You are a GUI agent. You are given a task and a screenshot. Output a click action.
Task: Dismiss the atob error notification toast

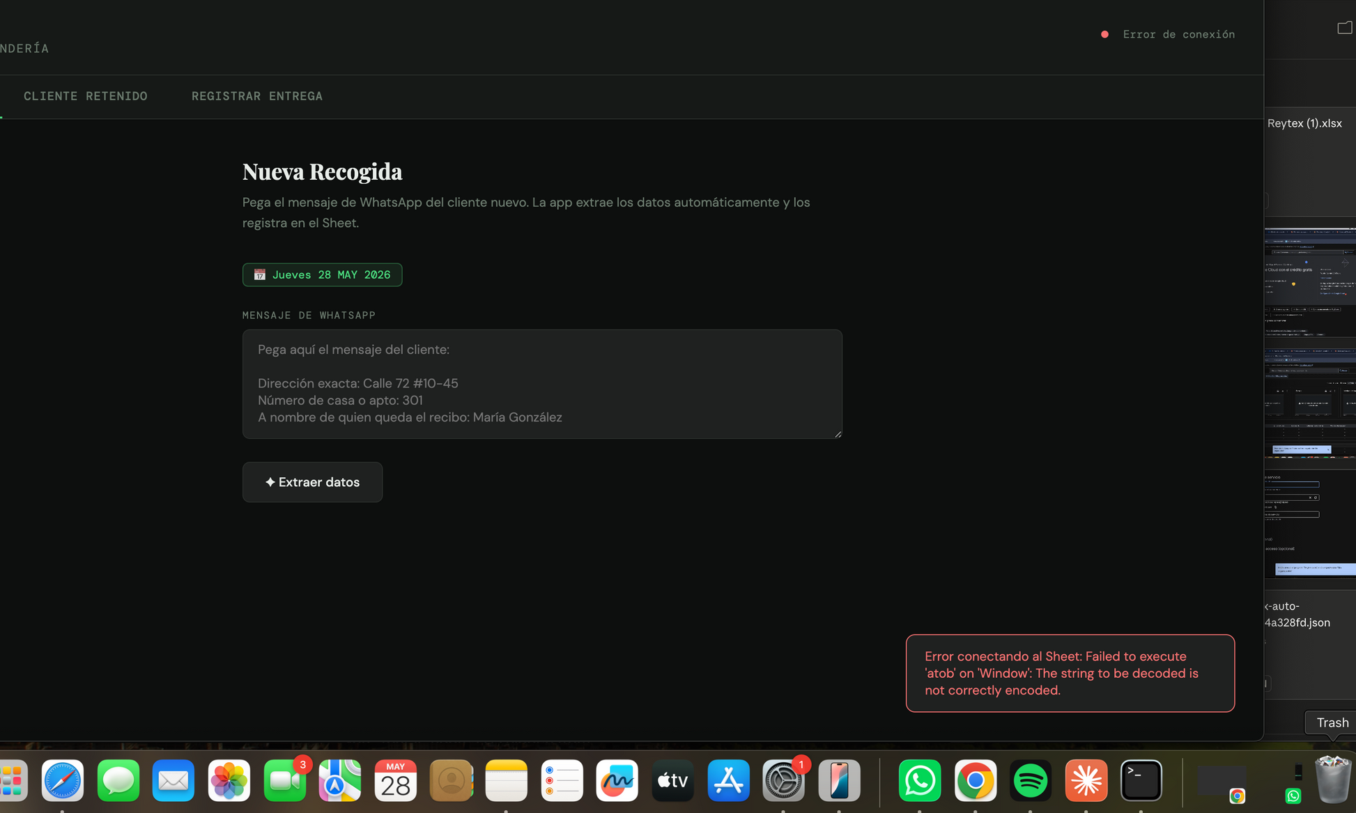[x=1070, y=673]
